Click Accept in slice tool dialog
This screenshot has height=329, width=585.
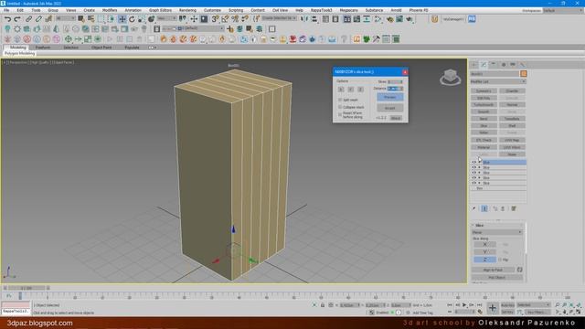(390, 108)
